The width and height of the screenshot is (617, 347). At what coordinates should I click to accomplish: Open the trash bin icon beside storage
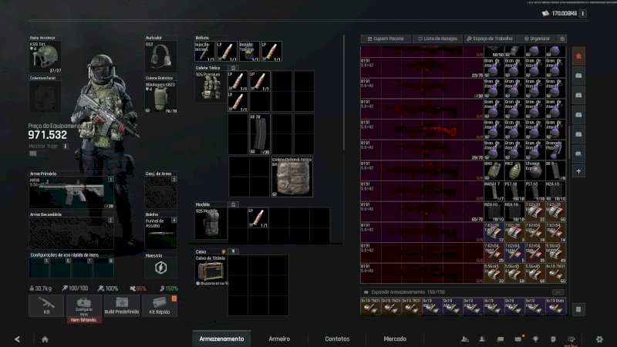click(x=578, y=309)
